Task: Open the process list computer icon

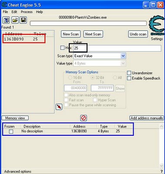Action: [x=6, y=20]
